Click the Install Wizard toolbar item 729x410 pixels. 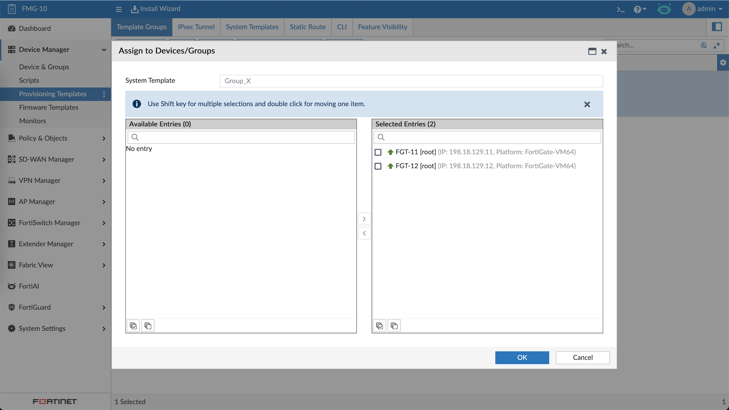coord(156,9)
